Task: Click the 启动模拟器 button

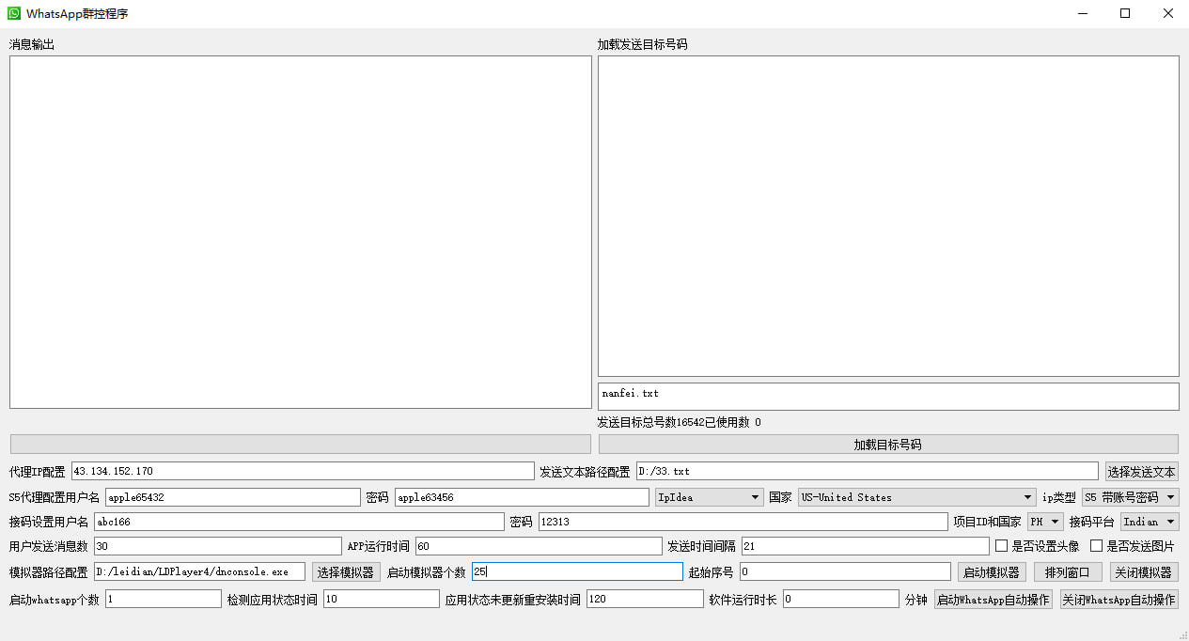Action: [992, 571]
